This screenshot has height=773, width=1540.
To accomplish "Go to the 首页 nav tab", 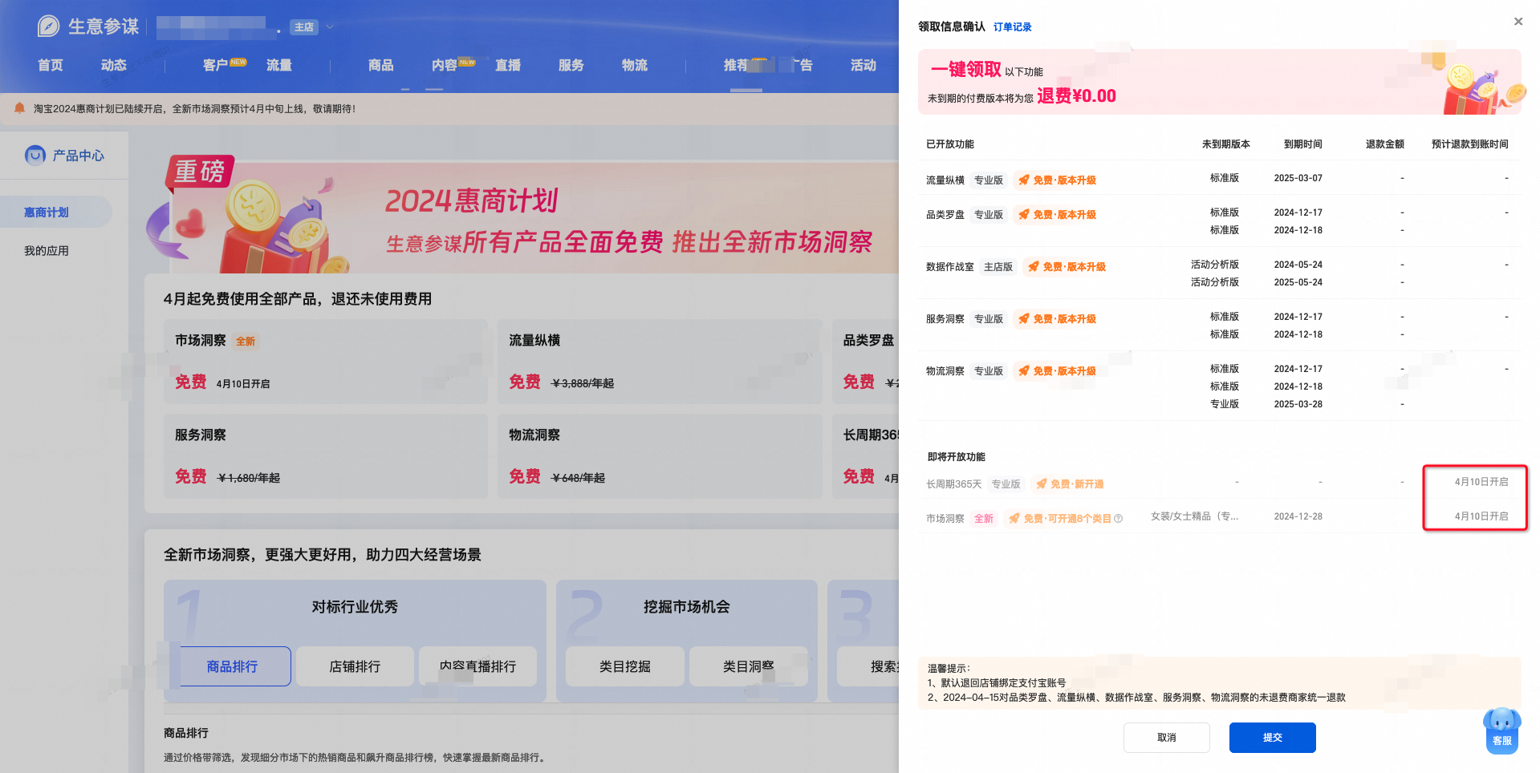I will point(51,65).
